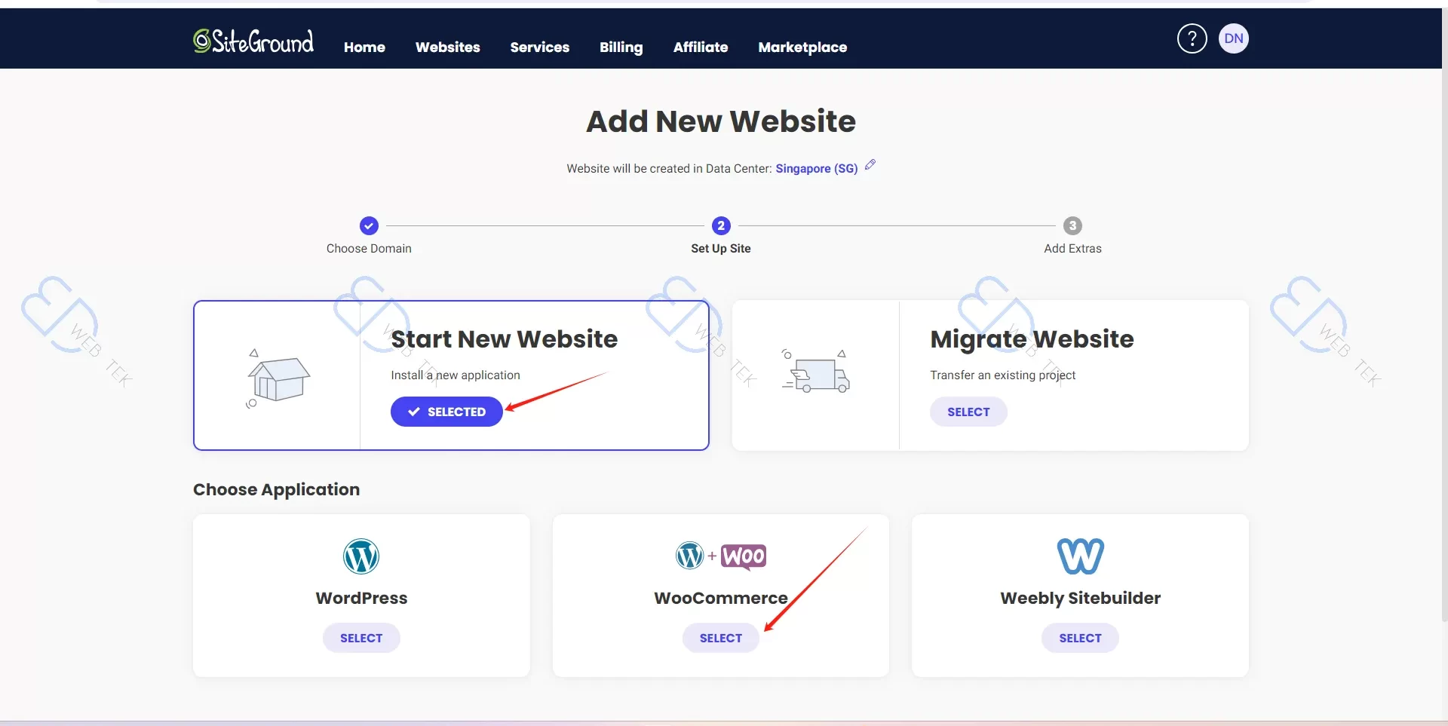
Task: Select the WordPress application
Action: pyautogui.click(x=361, y=638)
